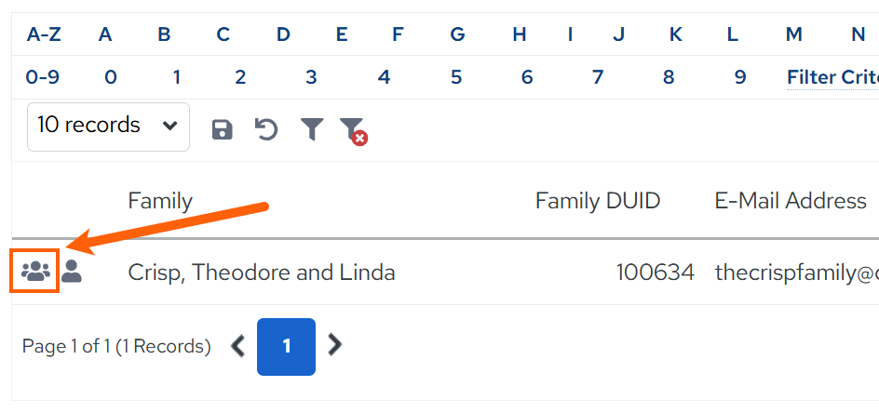
Task: Go to next page arrow
Action: pyautogui.click(x=334, y=345)
